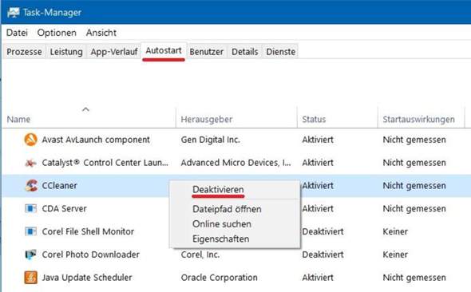The width and height of the screenshot is (471, 292).
Task: Choose Online suchen in context menu
Action: coord(222,224)
